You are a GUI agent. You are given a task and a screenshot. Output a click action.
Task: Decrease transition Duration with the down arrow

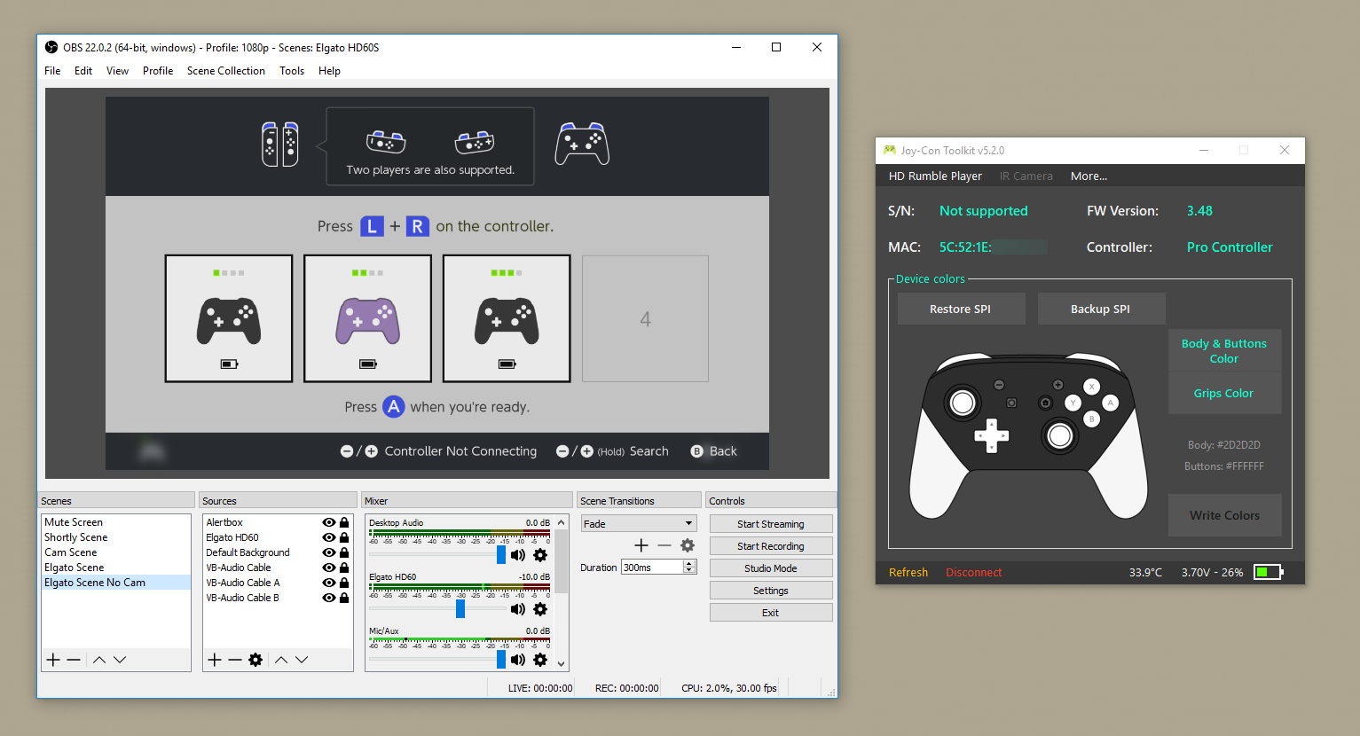pyautogui.click(x=689, y=570)
